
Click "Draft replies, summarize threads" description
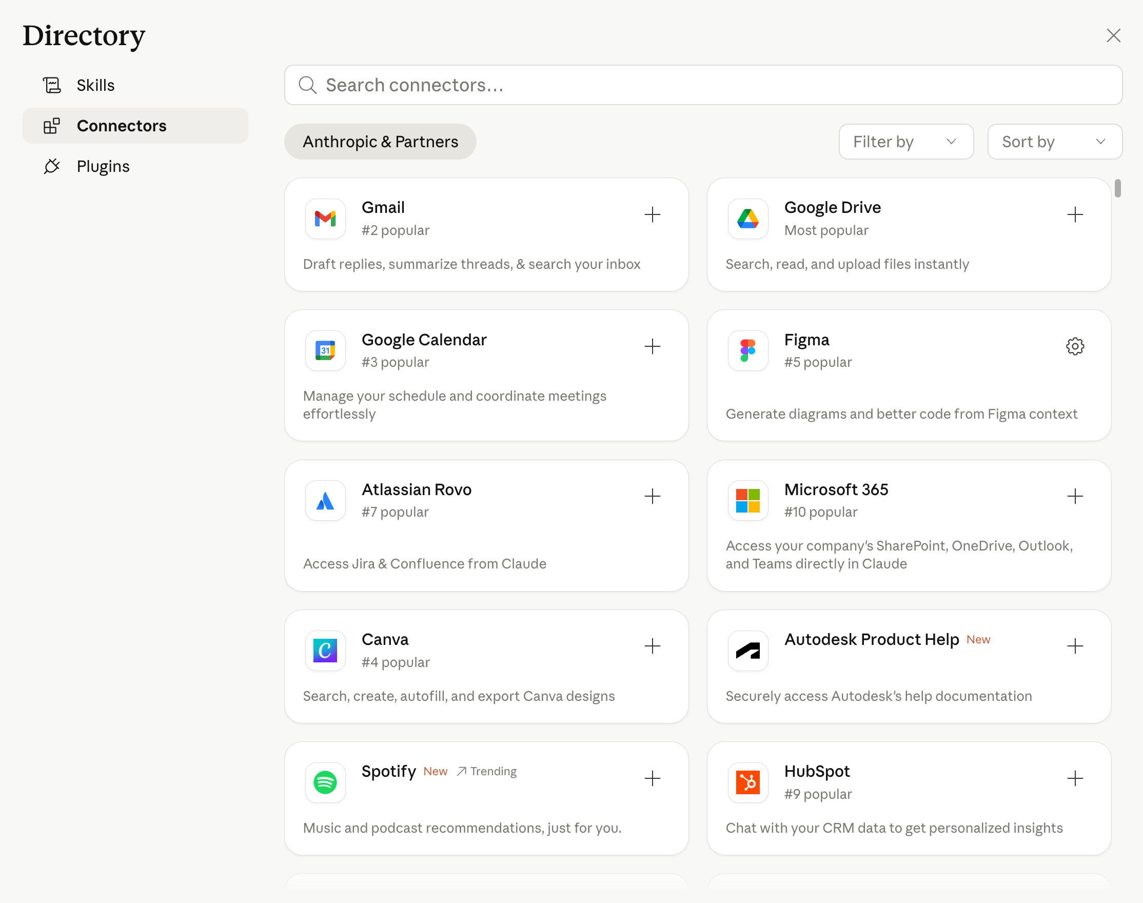pyautogui.click(x=471, y=264)
